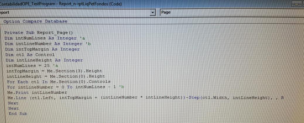Viewport: 304px width, 123px height.
Task: Click the Procedure combo box showing Page
Action: point(232,13)
